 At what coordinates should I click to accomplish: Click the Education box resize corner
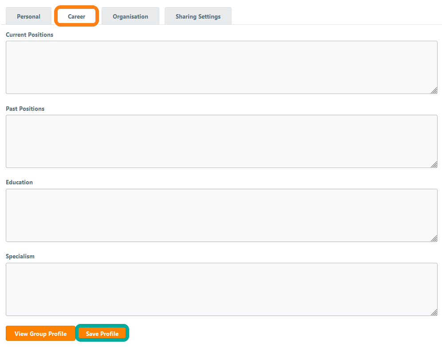click(x=434, y=238)
